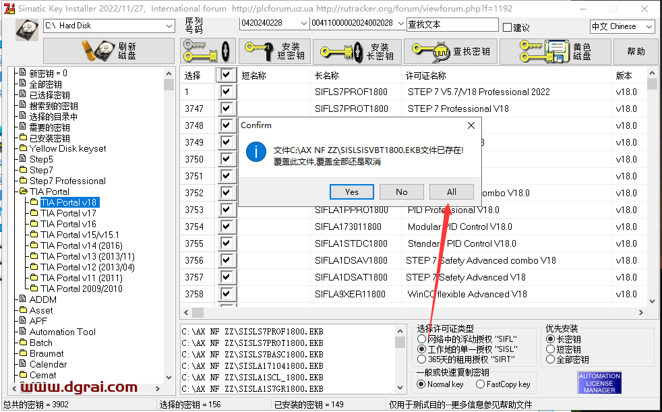Open the yellow disk button (黄色磁盘)
The width and height of the screenshot is (662, 412).
[x=555, y=51]
